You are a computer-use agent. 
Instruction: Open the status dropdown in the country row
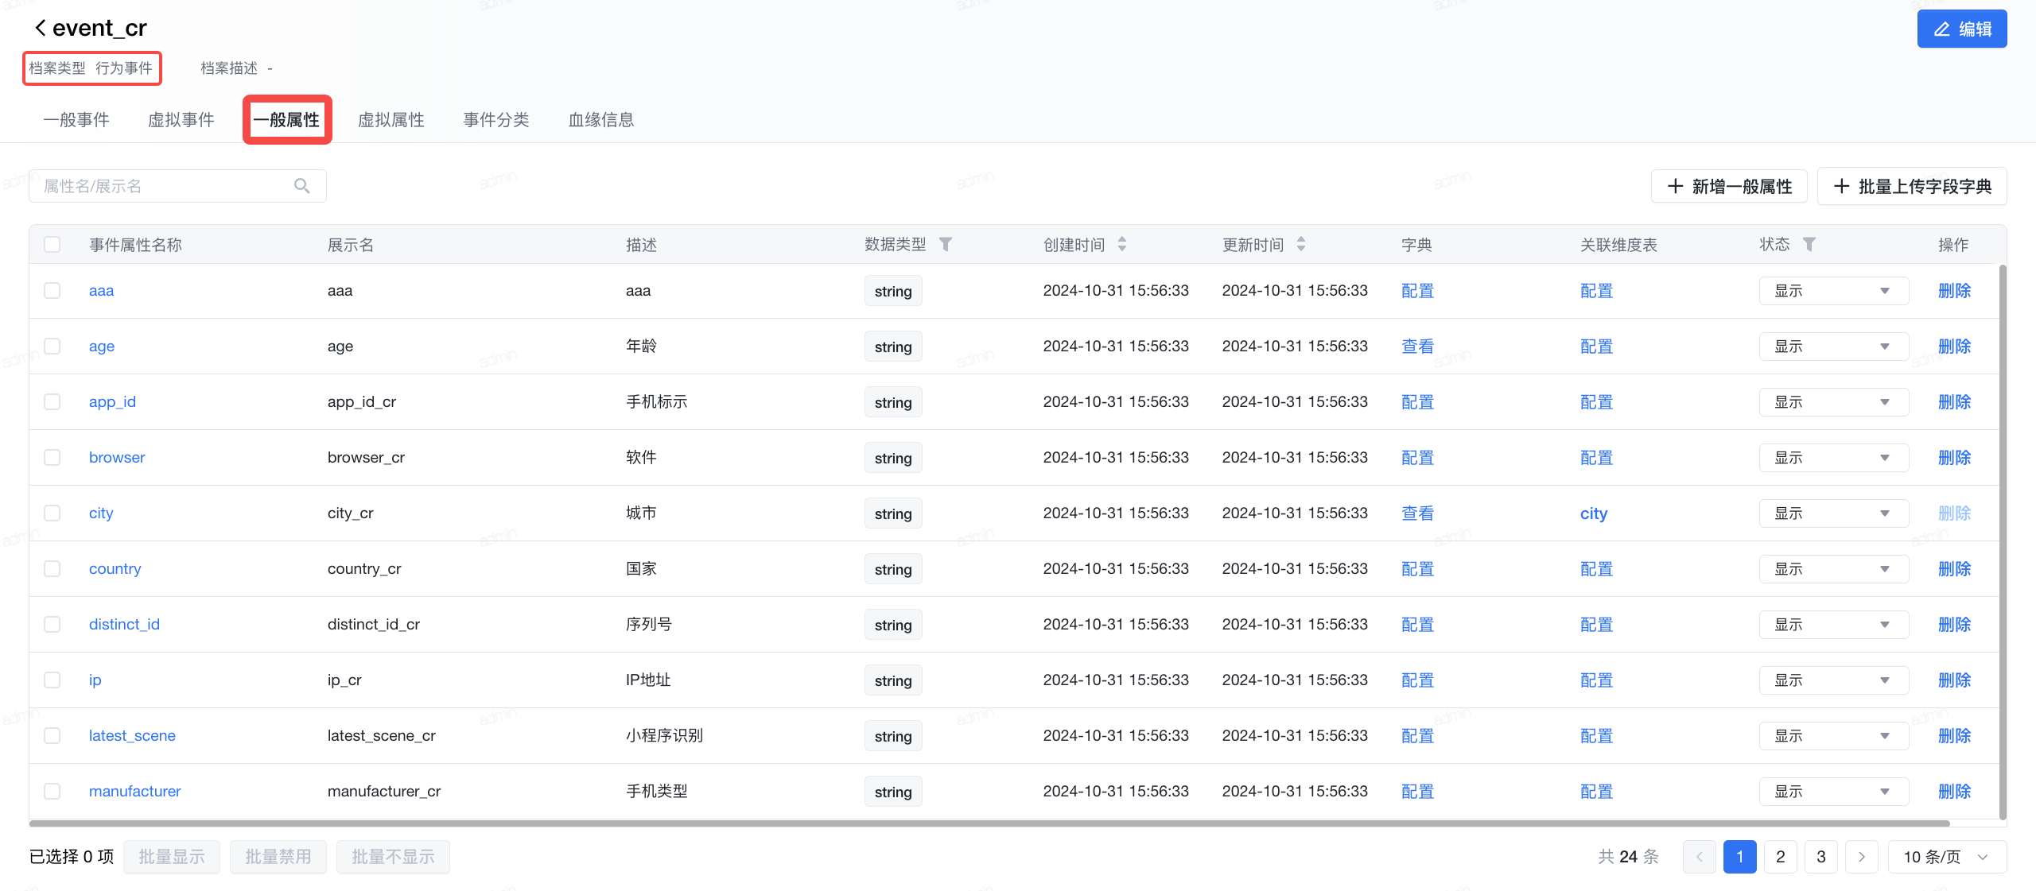pyautogui.click(x=1833, y=569)
